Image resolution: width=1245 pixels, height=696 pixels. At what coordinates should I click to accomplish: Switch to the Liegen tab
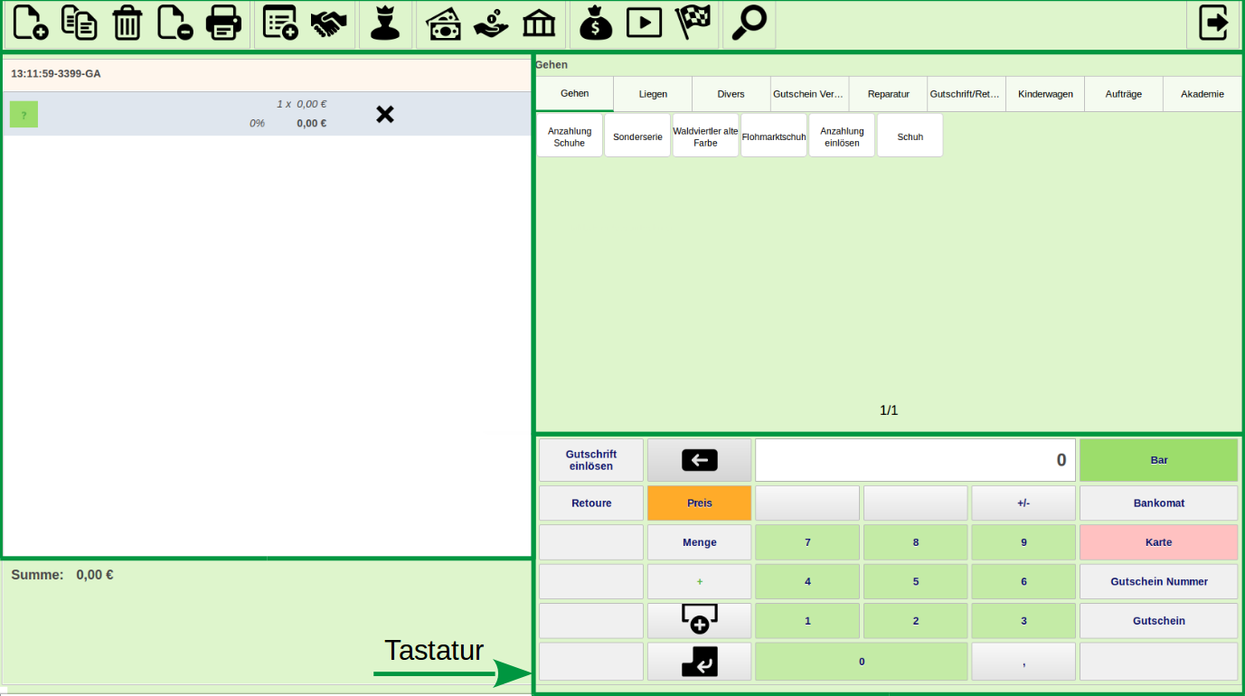click(652, 93)
